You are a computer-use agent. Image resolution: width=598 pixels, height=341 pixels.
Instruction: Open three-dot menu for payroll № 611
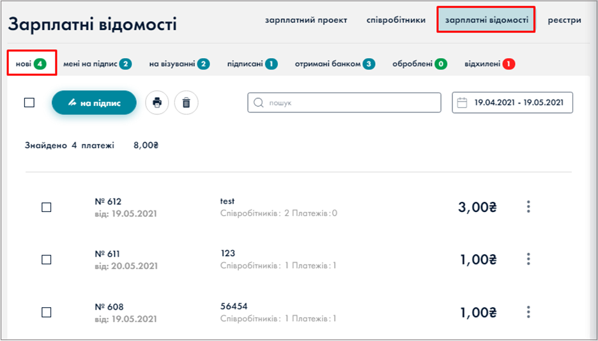(x=528, y=259)
